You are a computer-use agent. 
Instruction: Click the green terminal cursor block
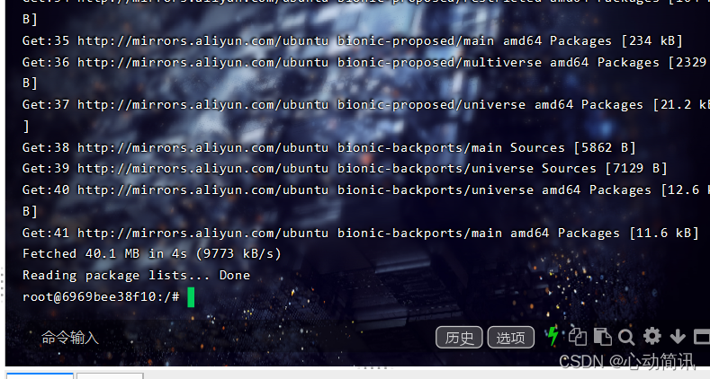pyautogui.click(x=191, y=297)
